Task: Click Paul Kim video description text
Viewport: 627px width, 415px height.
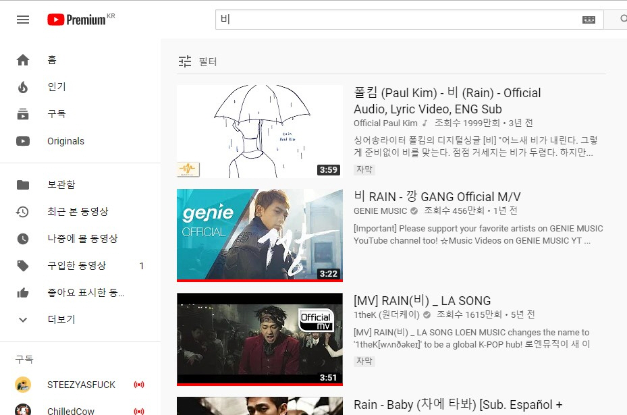Action: pyautogui.click(x=475, y=146)
